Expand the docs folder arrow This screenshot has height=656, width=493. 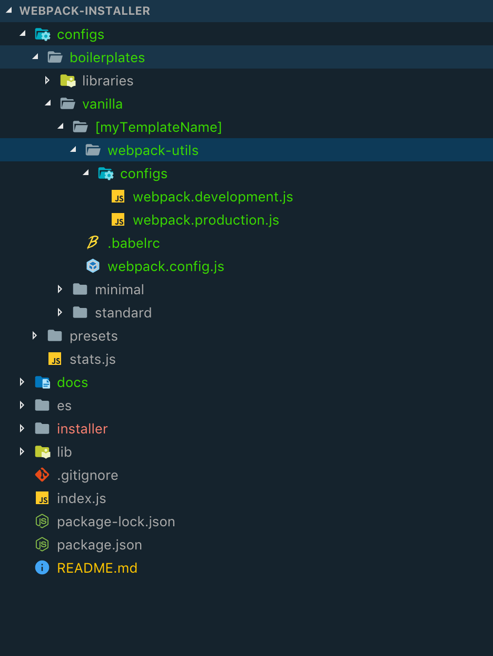tap(22, 382)
